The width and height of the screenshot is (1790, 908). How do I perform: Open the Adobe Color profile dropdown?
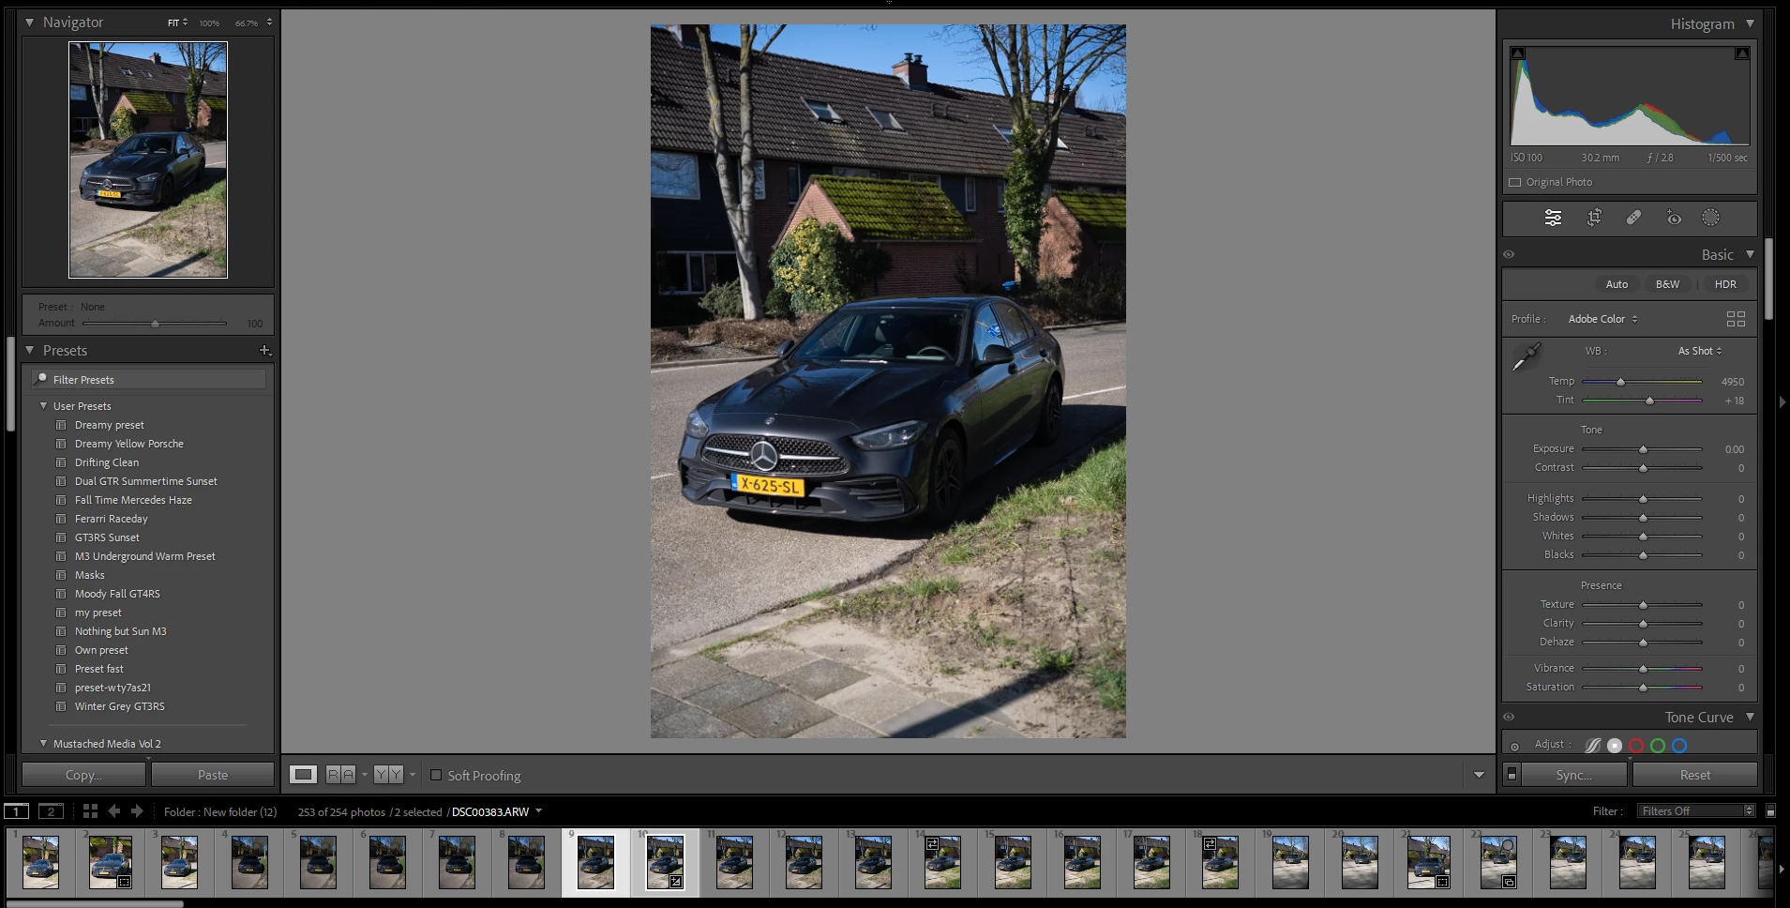[x=1602, y=319]
